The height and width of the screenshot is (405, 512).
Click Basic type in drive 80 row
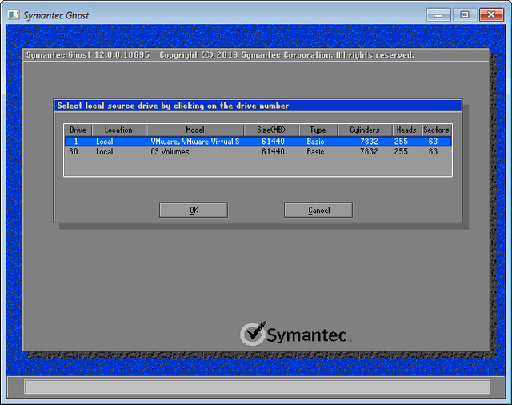click(315, 151)
